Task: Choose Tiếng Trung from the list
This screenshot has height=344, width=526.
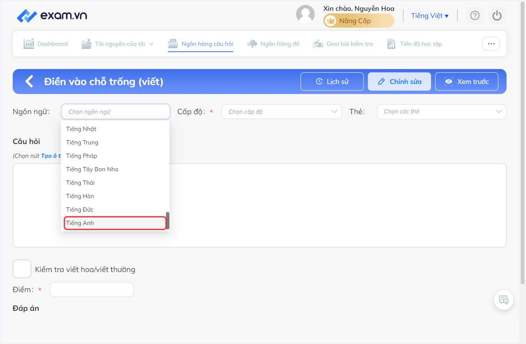Action: [x=115, y=142]
